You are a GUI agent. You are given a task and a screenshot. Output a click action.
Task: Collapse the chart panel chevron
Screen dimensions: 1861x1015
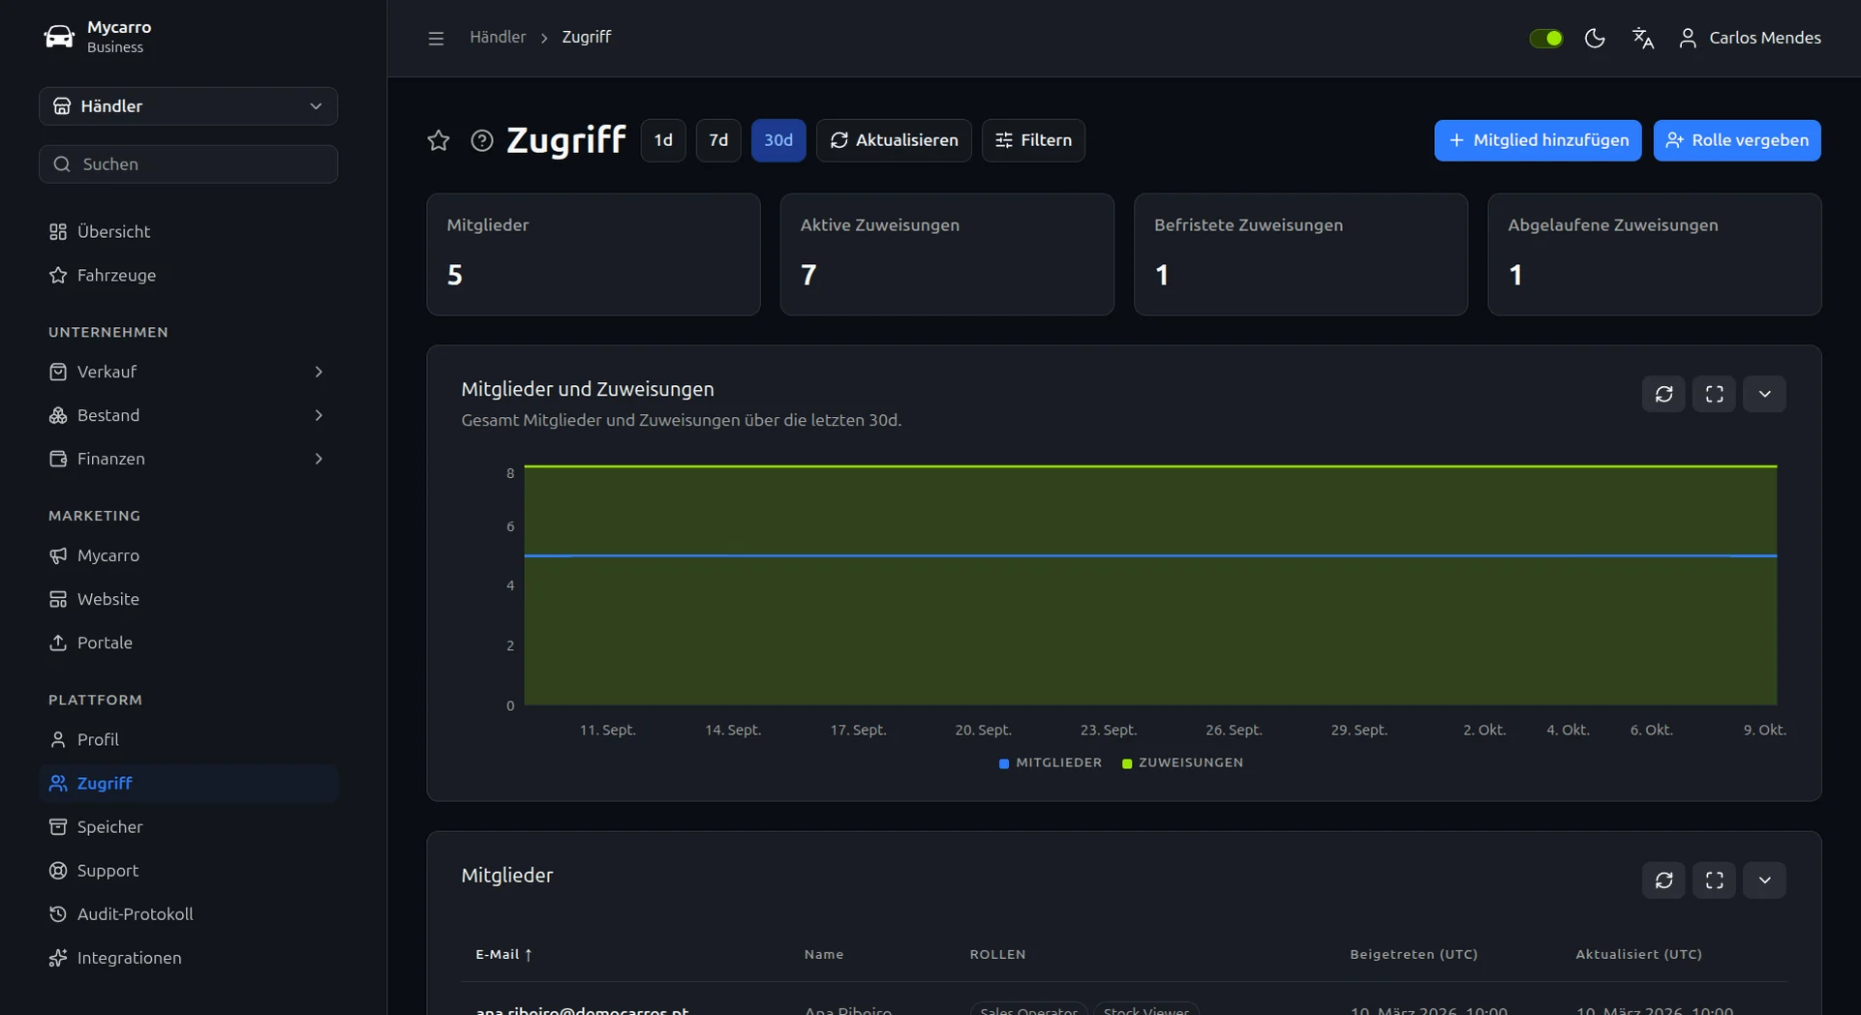tap(1764, 394)
